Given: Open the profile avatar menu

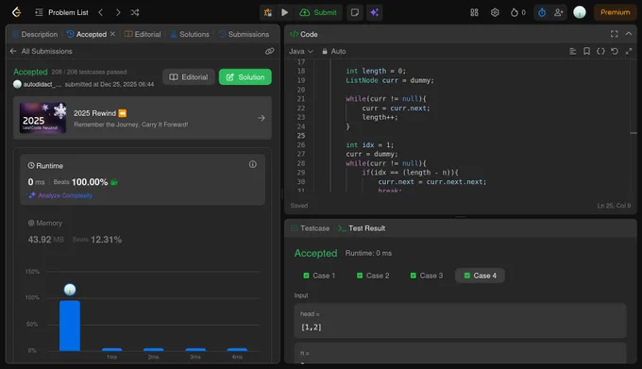Looking at the screenshot, I should pos(580,12).
